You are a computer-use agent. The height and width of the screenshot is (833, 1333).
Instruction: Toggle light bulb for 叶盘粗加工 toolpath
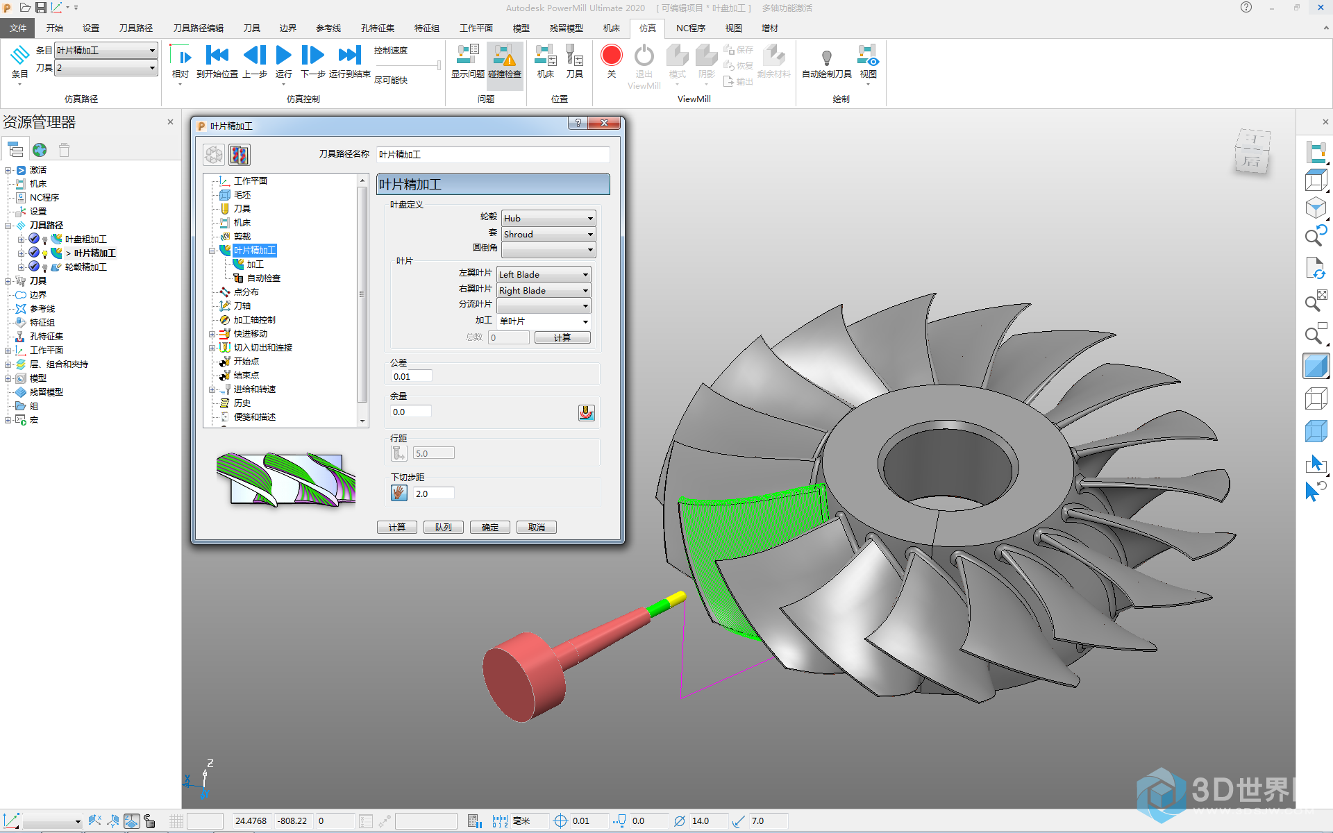click(45, 240)
